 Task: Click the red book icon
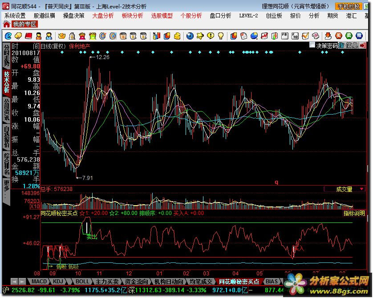click(x=28, y=36)
